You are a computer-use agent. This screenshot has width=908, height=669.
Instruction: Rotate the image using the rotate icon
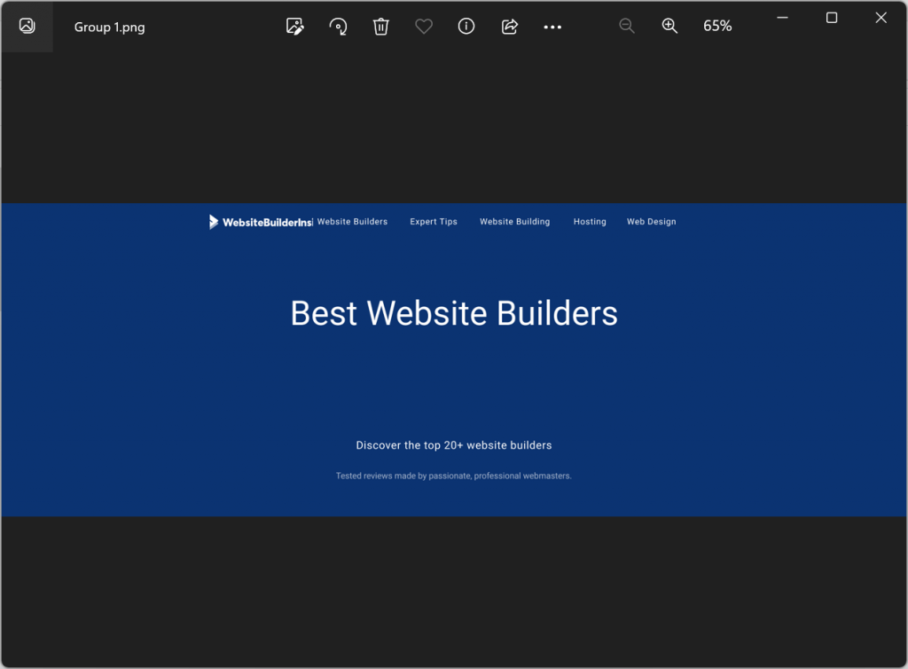tap(338, 27)
